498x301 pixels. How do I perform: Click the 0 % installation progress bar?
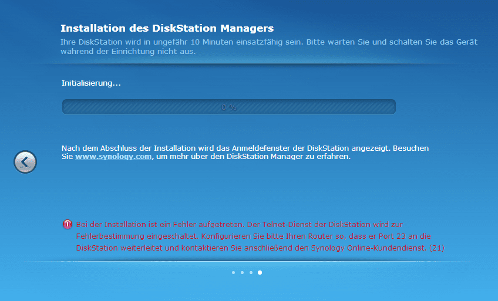[228, 107]
